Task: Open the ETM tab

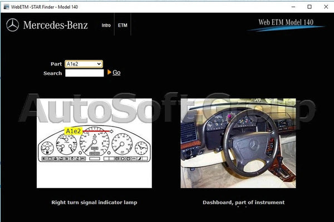Action: 122,25
